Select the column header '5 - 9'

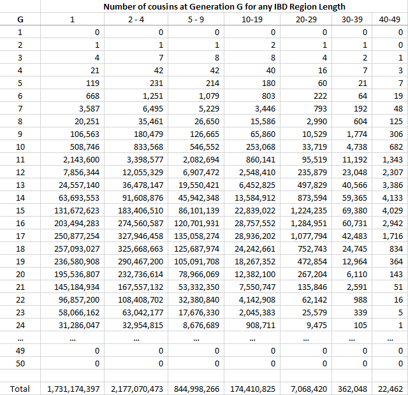(x=196, y=19)
